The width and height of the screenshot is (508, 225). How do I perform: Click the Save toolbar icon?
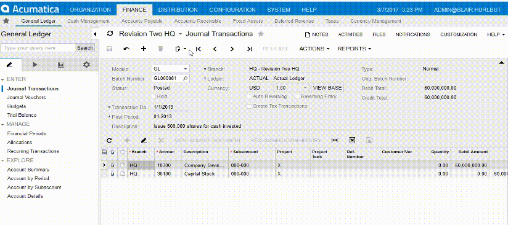click(x=110, y=49)
